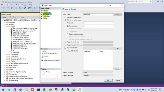Click the Script icon in the Login dialog

point(63,9)
